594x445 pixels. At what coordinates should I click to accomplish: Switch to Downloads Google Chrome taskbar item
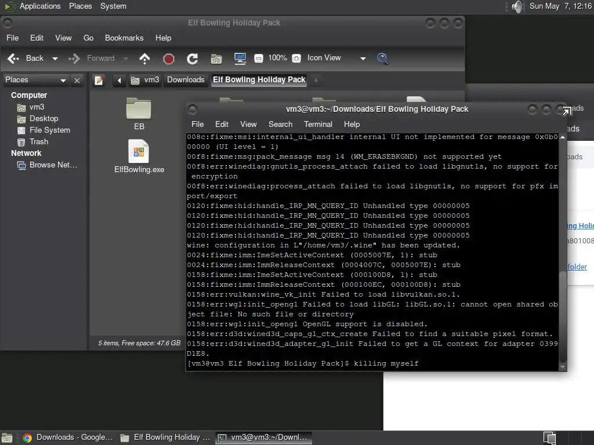point(68,437)
